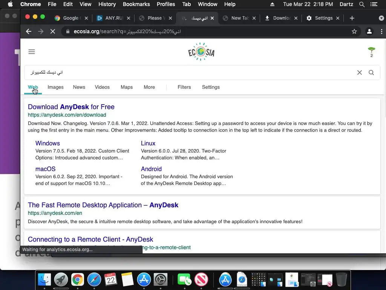
Task: Click the eject icon in menu bar
Action: (272, 4)
